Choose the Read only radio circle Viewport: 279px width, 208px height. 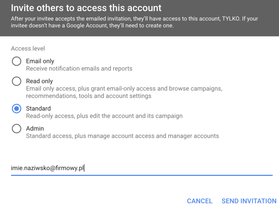(x=17, y=81)
